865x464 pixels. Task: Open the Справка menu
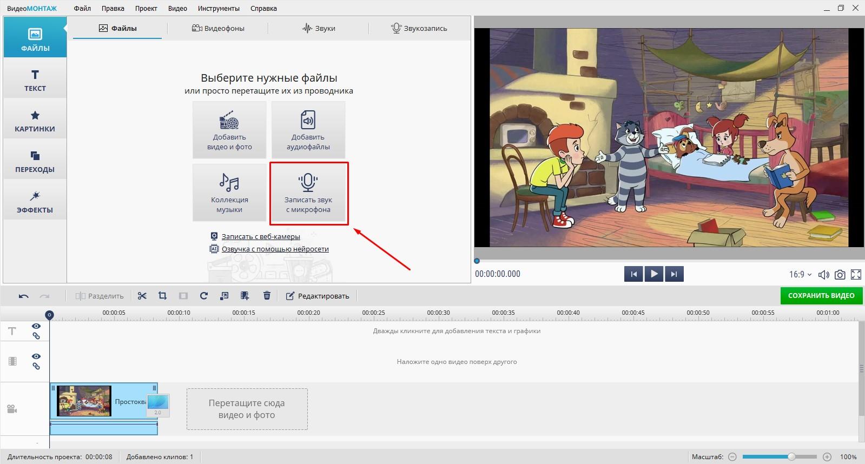click(x=263, y=8)
